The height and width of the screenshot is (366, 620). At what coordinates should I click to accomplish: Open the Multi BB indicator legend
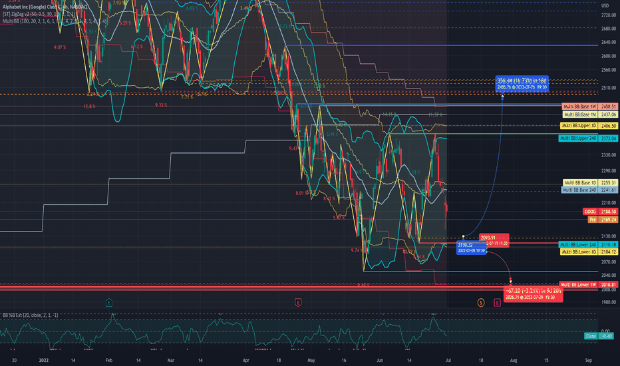[x=54, y=21]
